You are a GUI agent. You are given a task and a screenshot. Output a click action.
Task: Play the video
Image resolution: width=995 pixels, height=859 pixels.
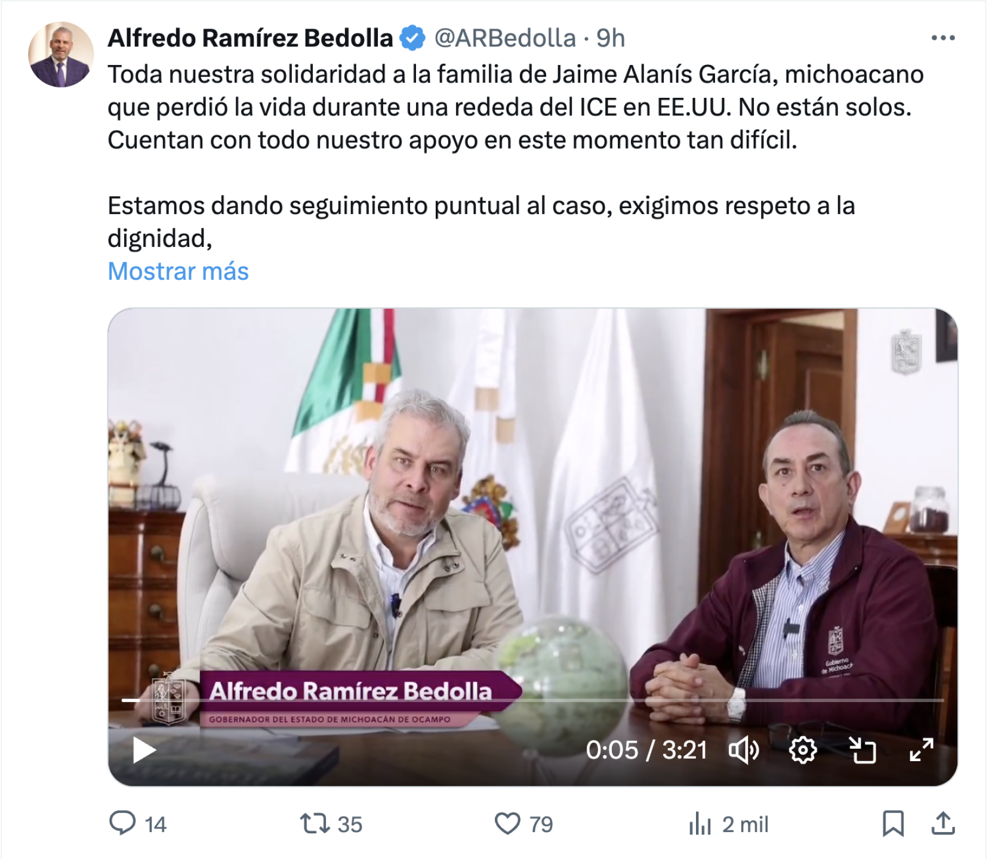(x=144, y=750)
